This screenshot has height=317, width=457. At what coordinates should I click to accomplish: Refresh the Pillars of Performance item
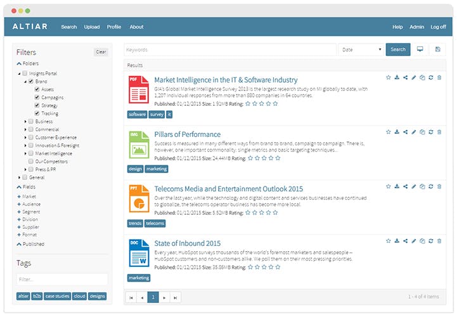[x=431, y=132]
